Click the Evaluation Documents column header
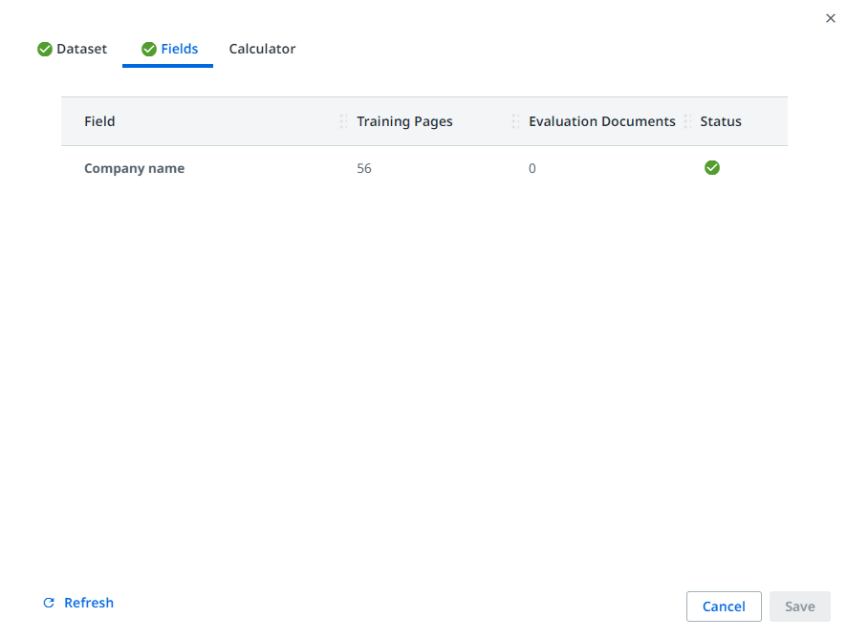 tap(601, 121)
